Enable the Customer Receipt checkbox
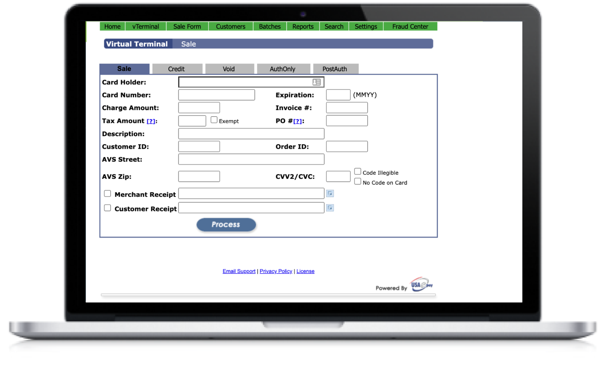 107,207
